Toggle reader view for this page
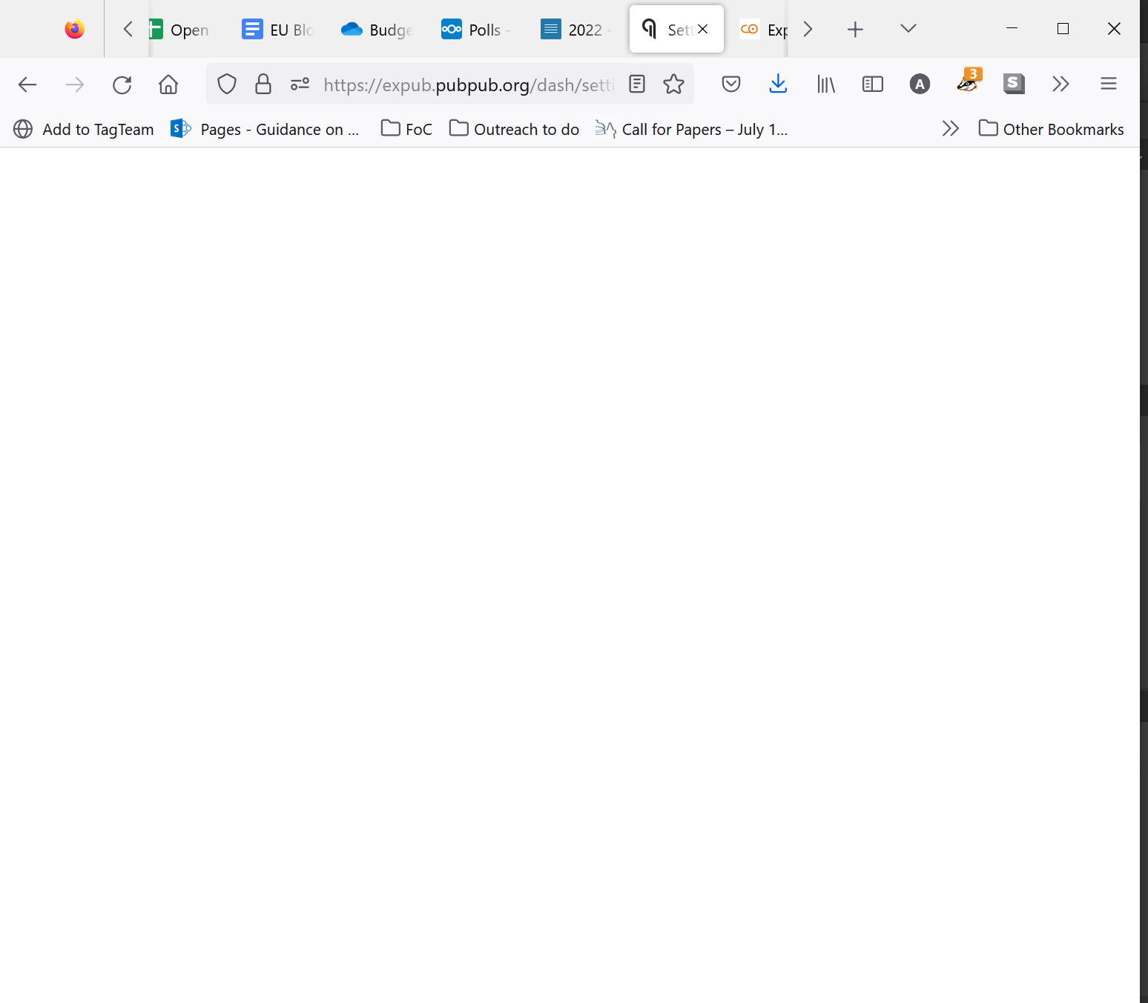 click(x=636, y=84)
